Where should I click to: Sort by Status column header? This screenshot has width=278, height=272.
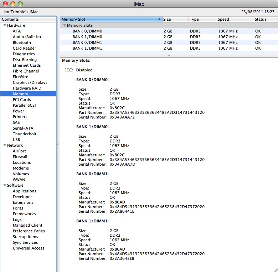point(266,19)
